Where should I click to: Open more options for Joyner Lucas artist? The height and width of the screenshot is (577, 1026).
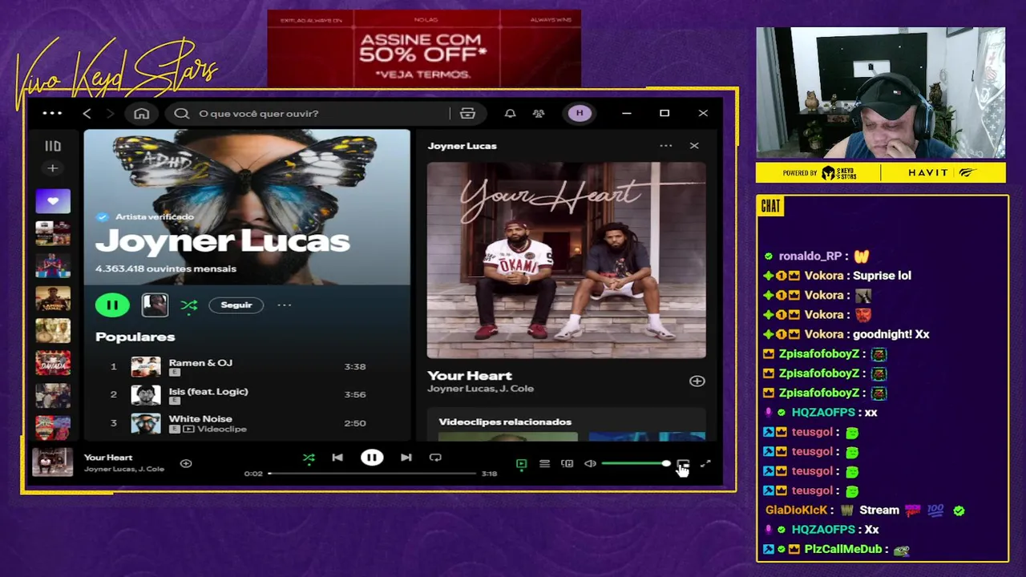pyautogui.click(x=285, y=305)
